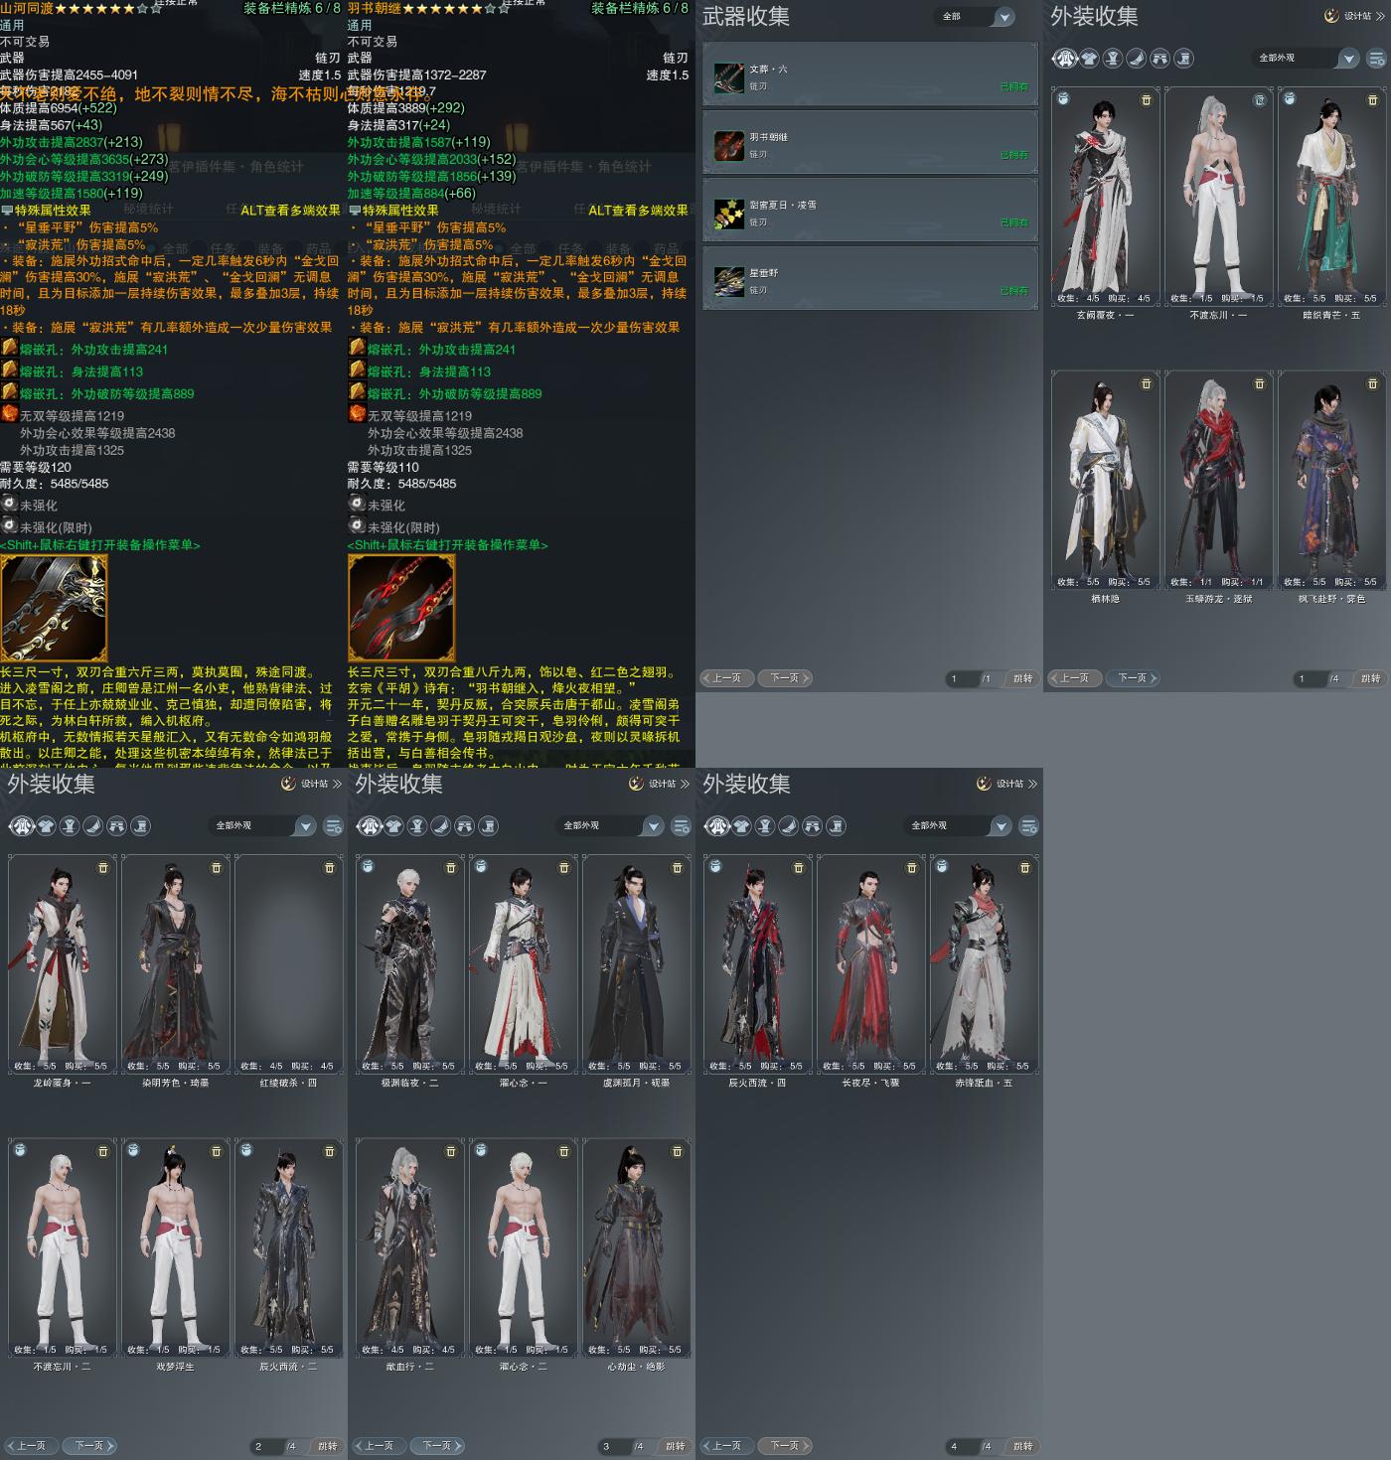
Task: Delete the 玄阙覆夜·一 outfit with its trash icon
Action: coord(1147,100)
